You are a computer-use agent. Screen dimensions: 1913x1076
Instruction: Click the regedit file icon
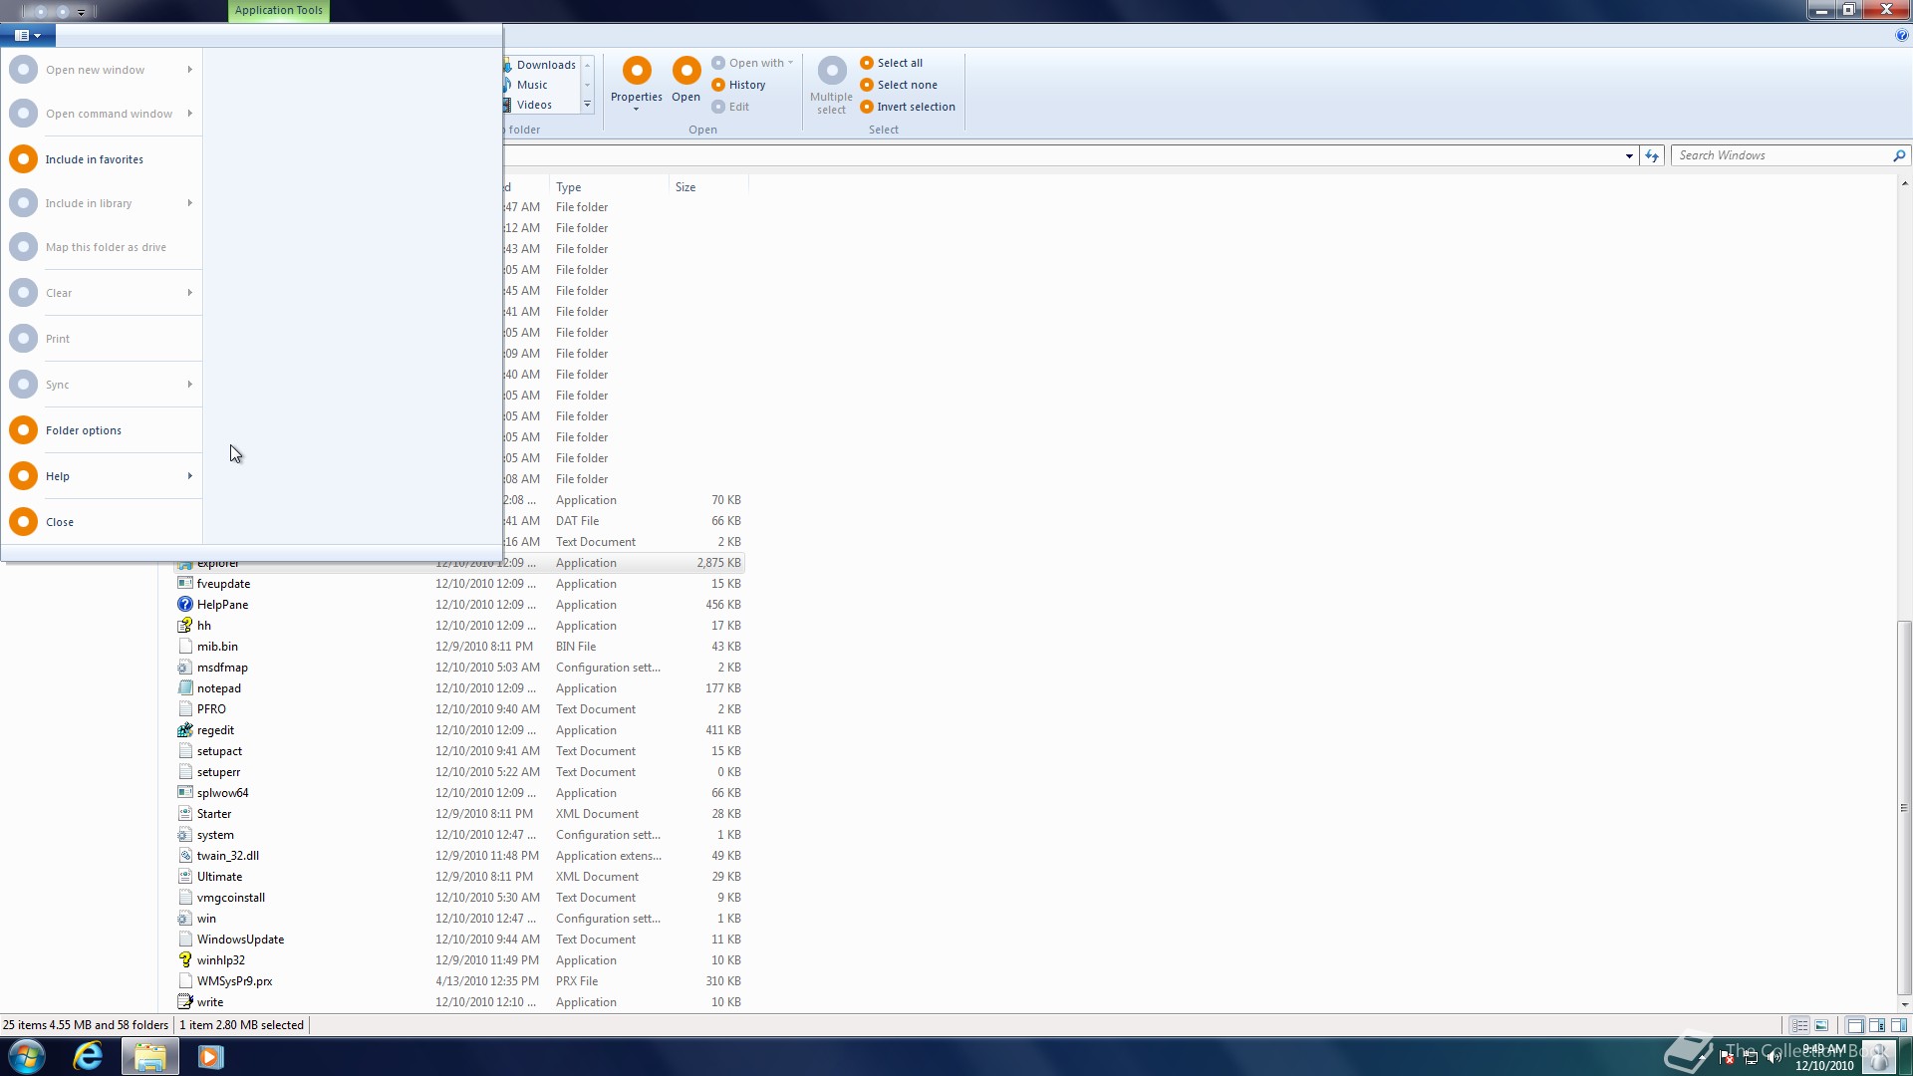pyautogui.click(x=185, y=730)
